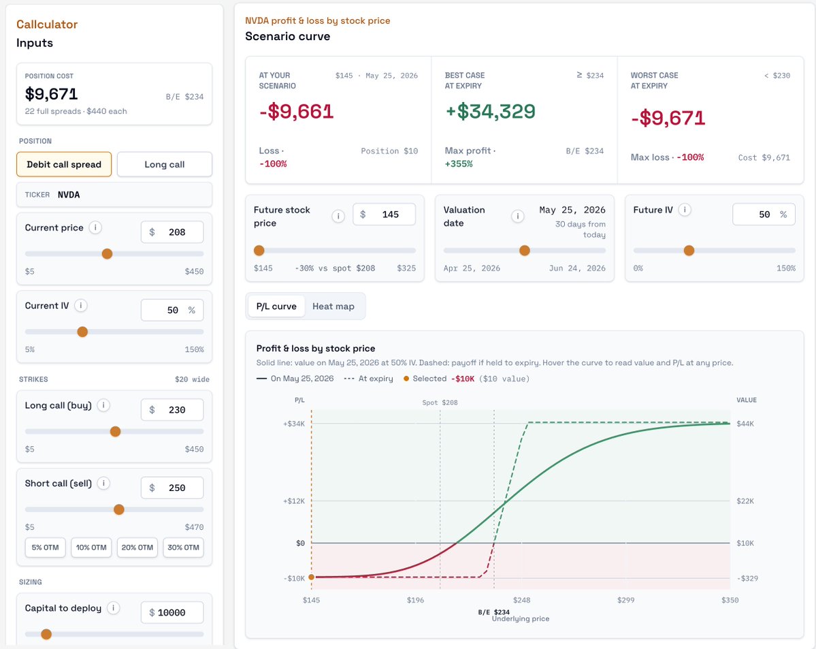Click the Short call strike slider handle

point(118,509)
